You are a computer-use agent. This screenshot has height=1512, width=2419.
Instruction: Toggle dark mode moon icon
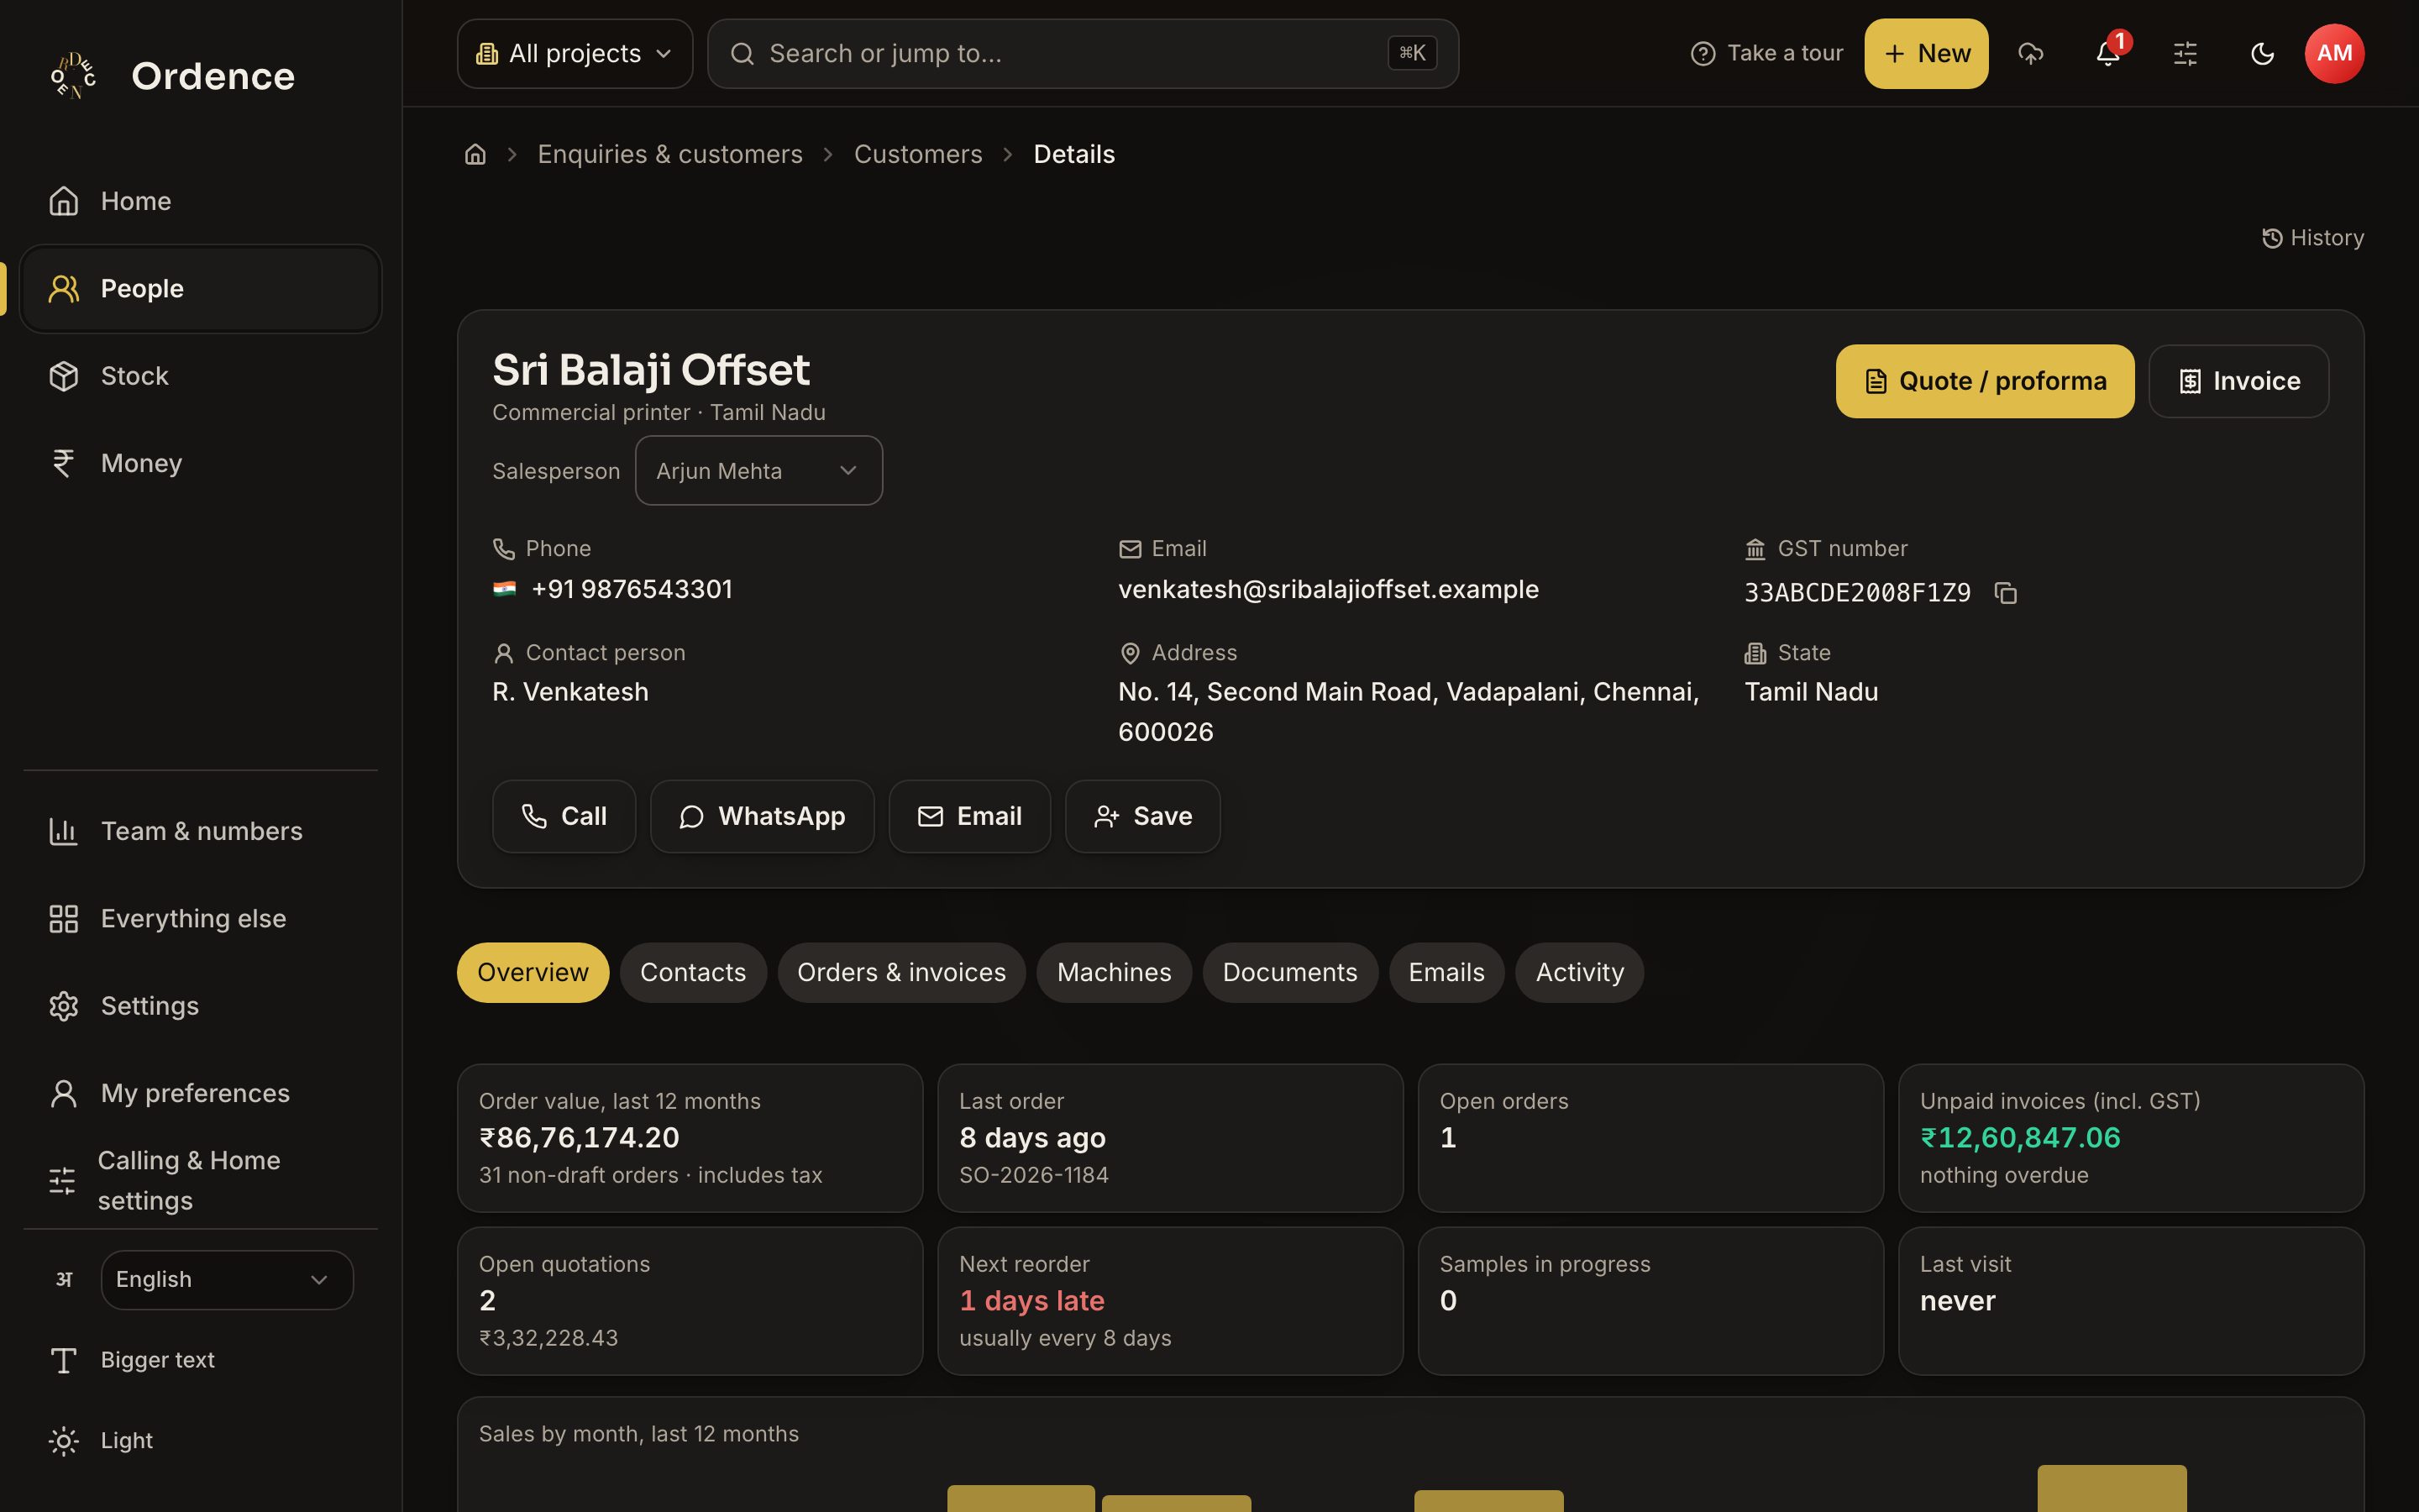click(x=2262, y=53)
